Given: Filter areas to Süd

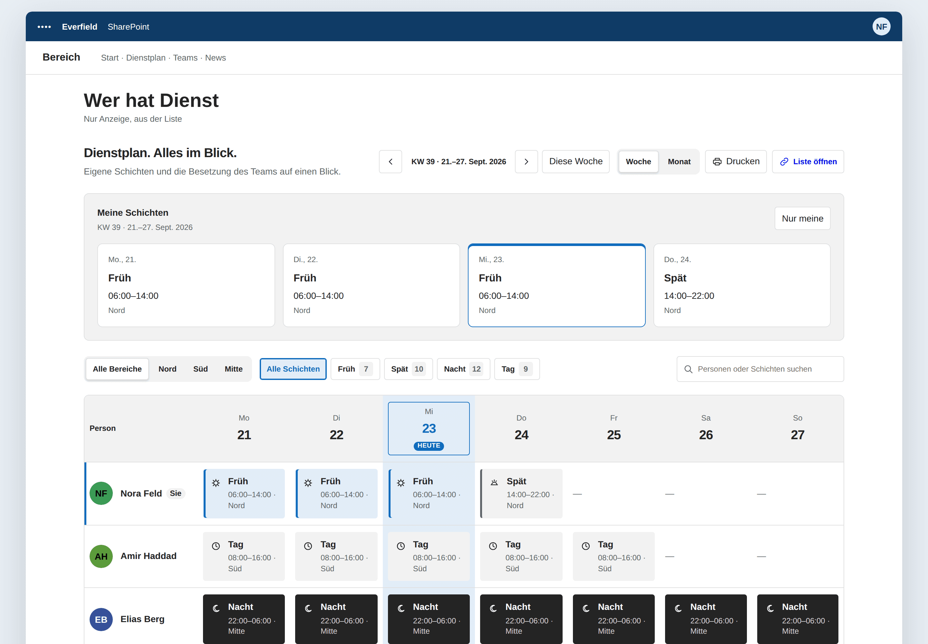Looking at the screenshot, I should (x=200, y=369).
